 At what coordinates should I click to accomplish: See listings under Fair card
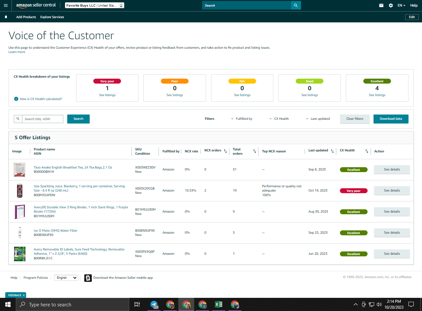pyautogui.click(x=242, y=95)
